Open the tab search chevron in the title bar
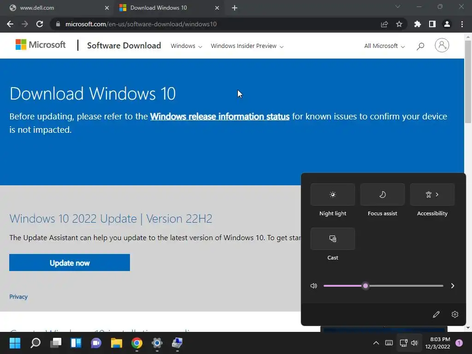 (398, 6)
